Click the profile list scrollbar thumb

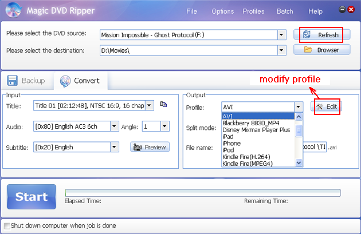(299, 131)
